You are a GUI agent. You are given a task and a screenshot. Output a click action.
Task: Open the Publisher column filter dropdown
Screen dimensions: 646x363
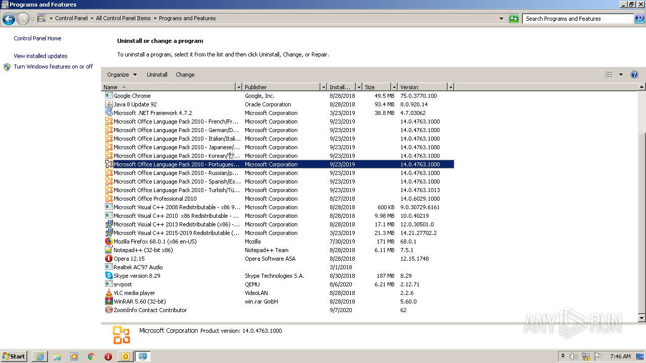pos(324,87)
